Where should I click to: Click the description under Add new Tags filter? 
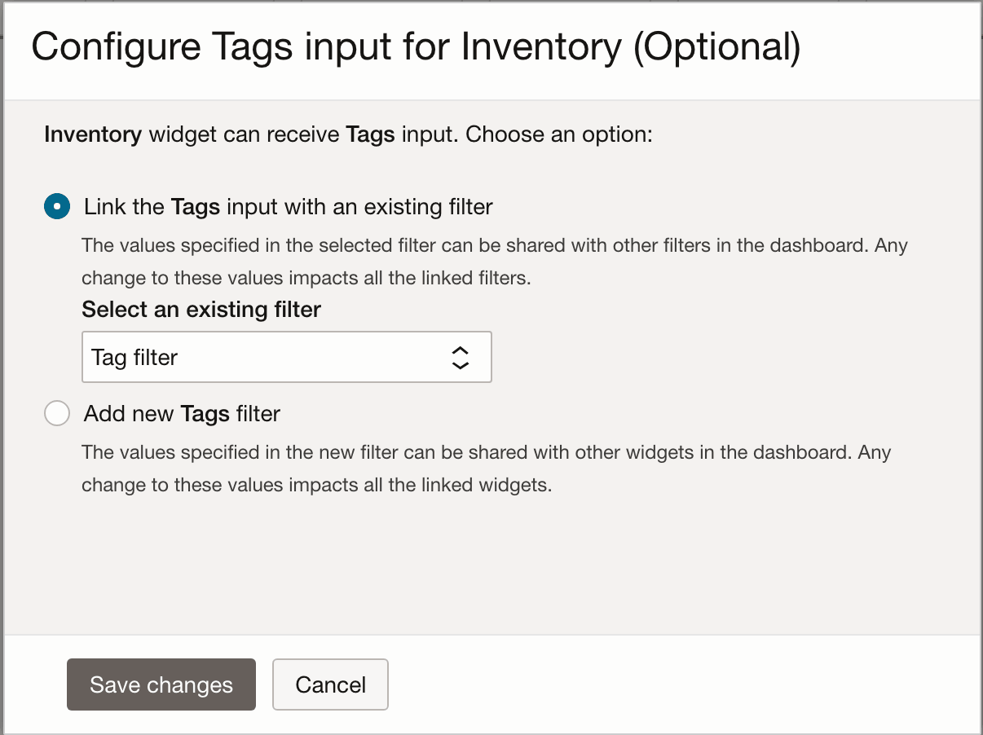(486, 469)
